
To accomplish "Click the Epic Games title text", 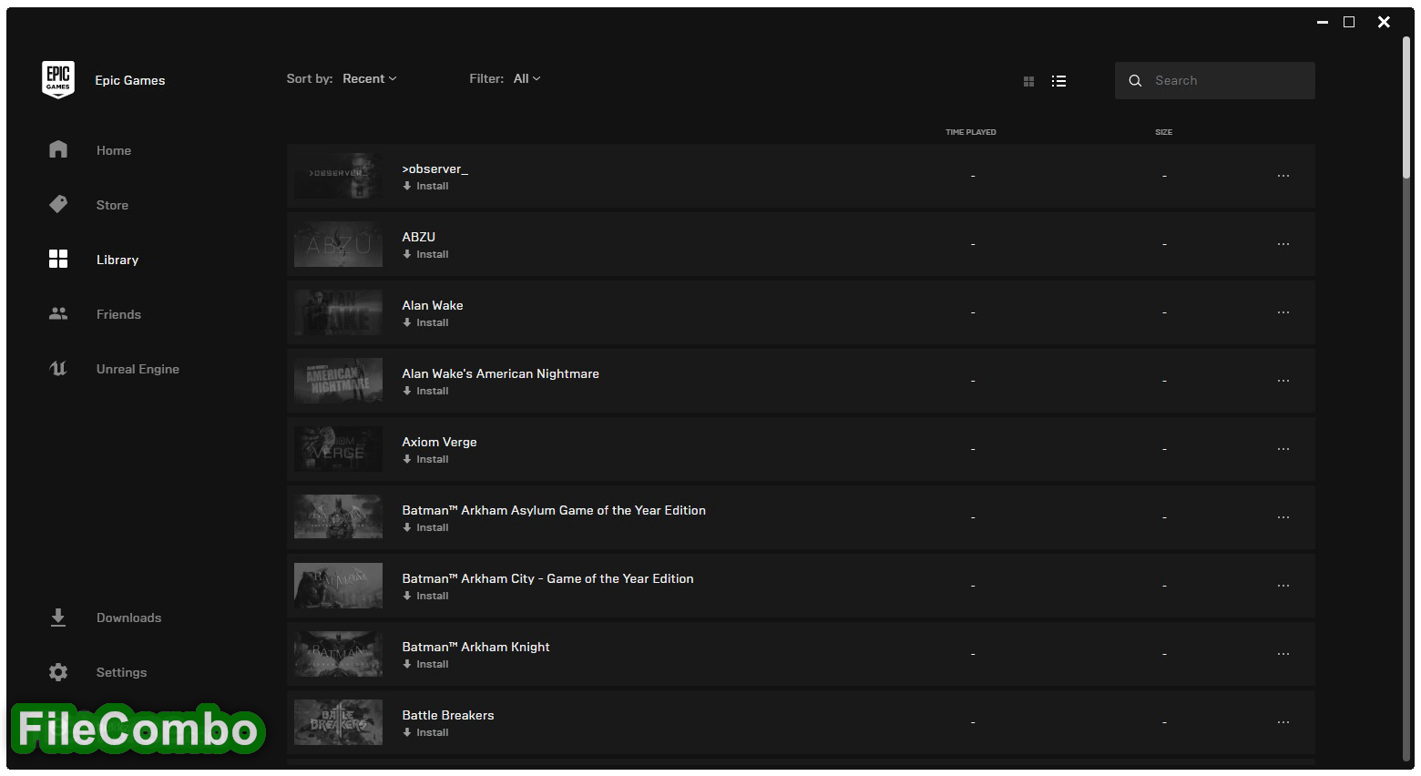I will pyautogui.click(x=130, y=80).
